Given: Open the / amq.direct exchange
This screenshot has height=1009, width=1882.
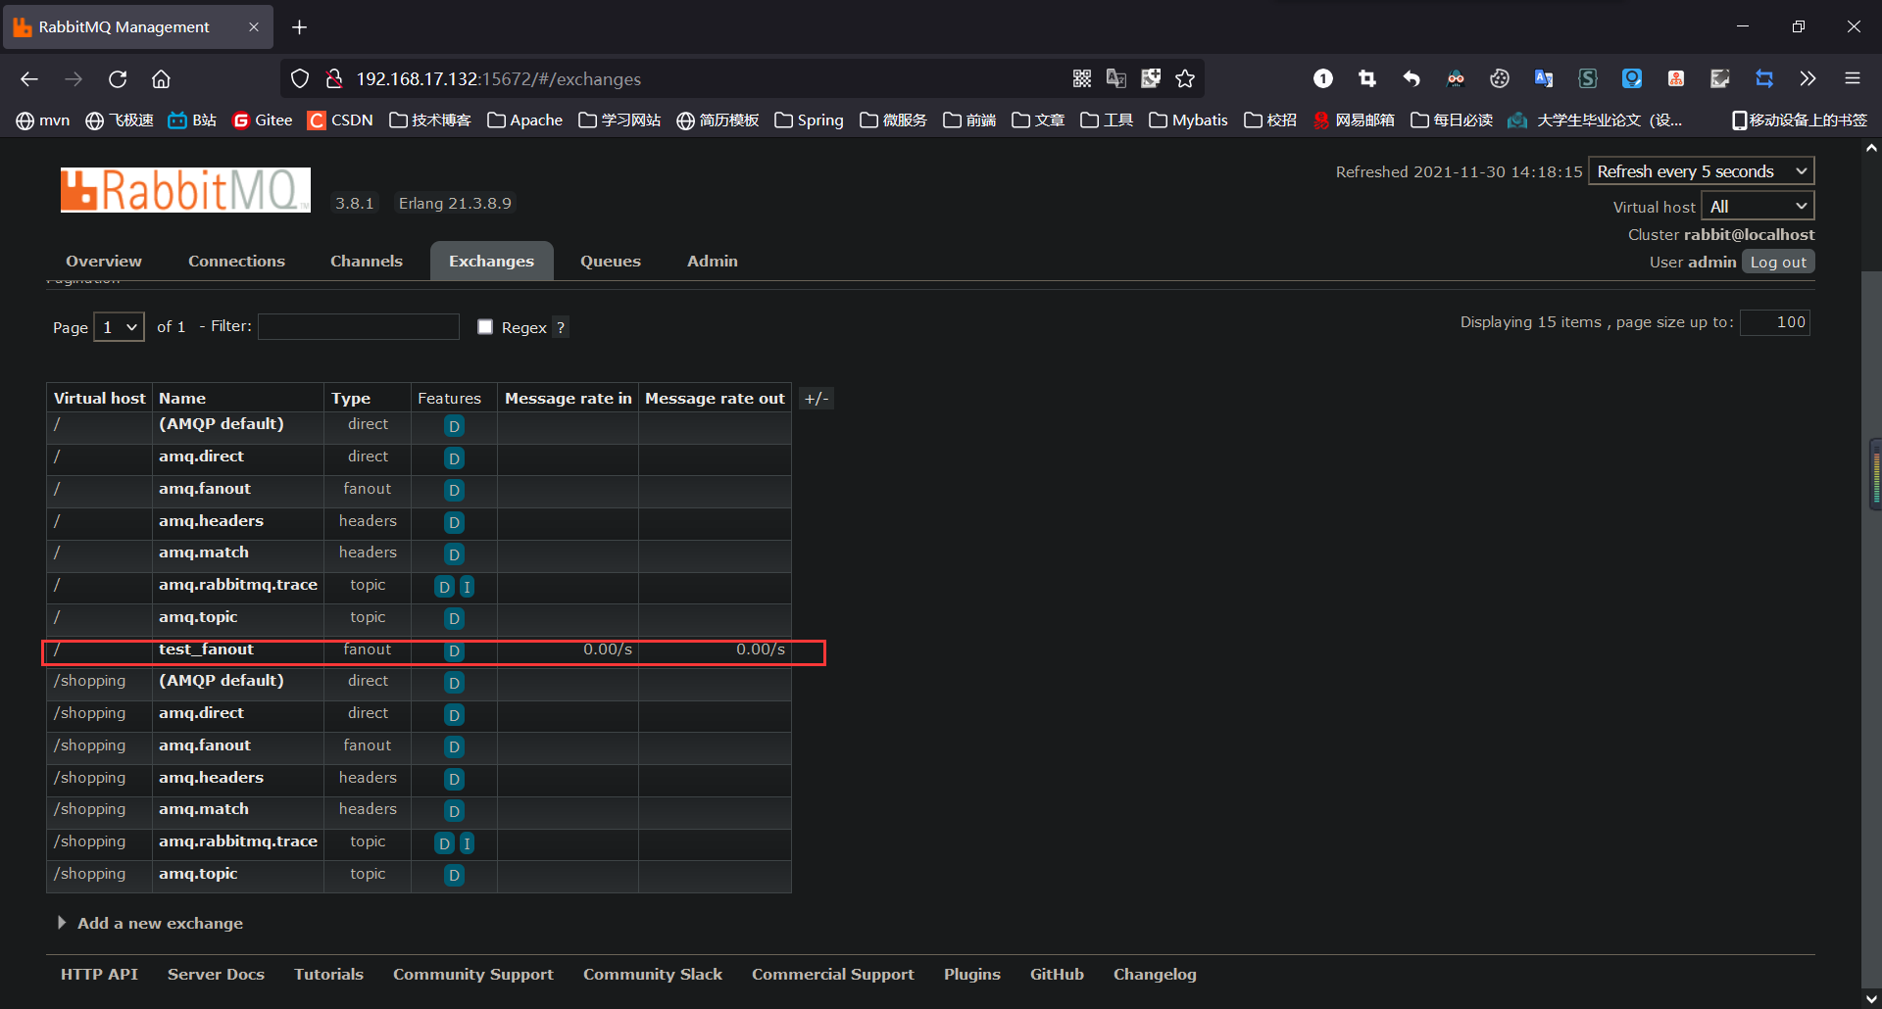Looking at the screenshot, I should click(x=201, y=456).
